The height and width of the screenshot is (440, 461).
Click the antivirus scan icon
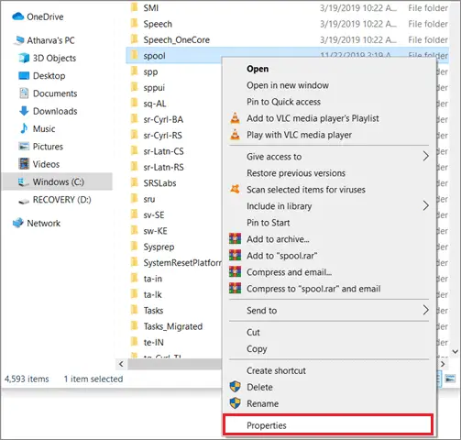click(x=235, y=190)
